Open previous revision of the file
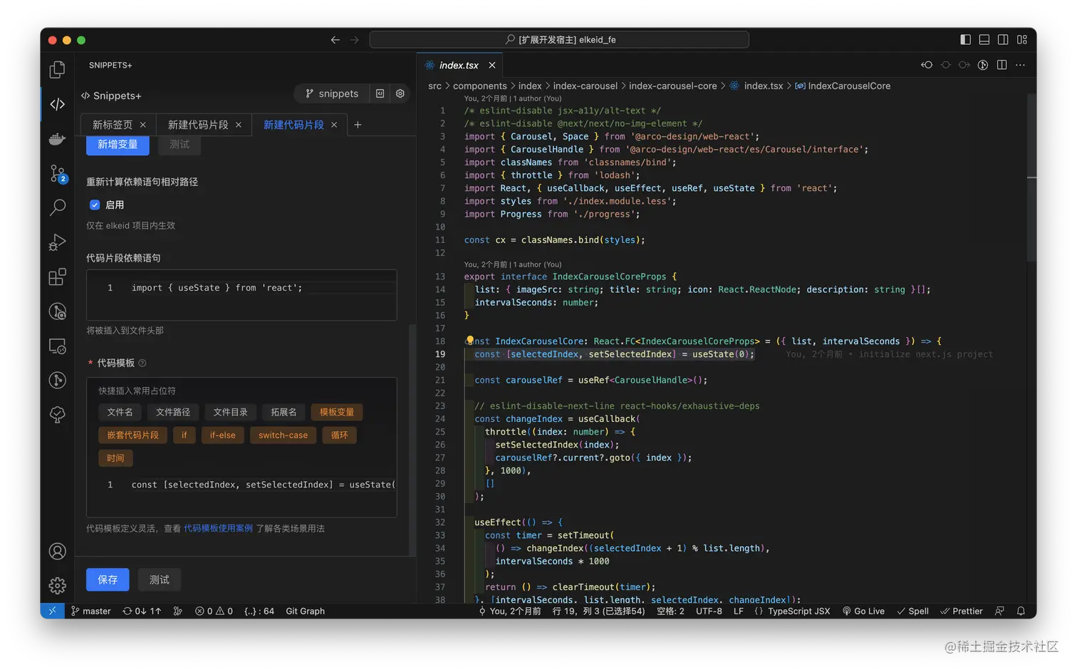The height and width of the screenshot is (672, 1077). (927, 65)
